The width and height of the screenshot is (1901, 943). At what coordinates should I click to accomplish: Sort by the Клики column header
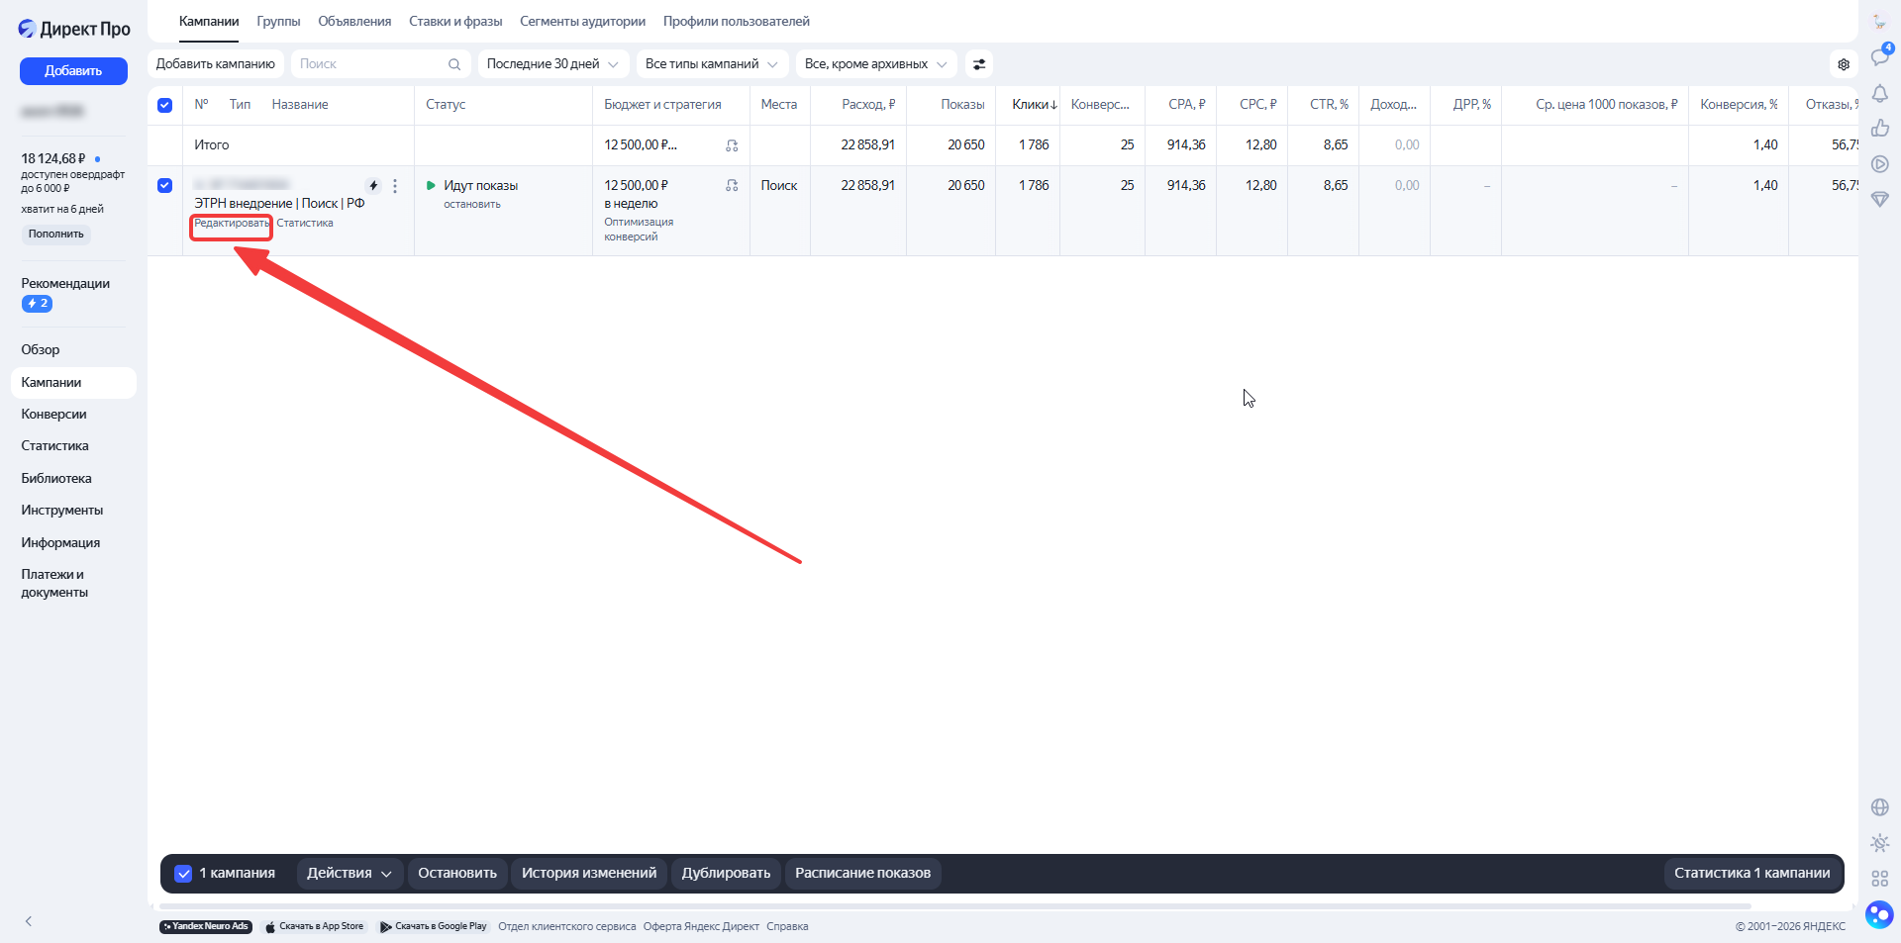tap(1034, 105)
